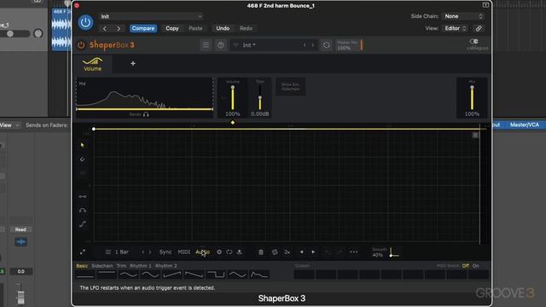
Task: Click the Redo button
Action: tap(246, 28)
